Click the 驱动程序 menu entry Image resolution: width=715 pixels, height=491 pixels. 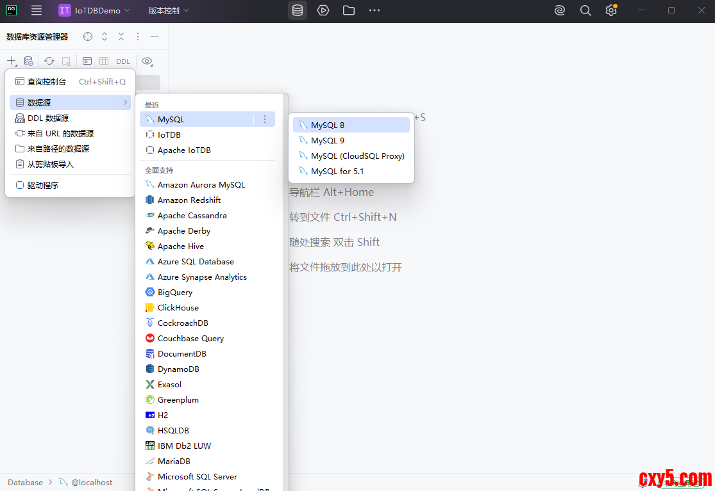(x=43, y=185)
